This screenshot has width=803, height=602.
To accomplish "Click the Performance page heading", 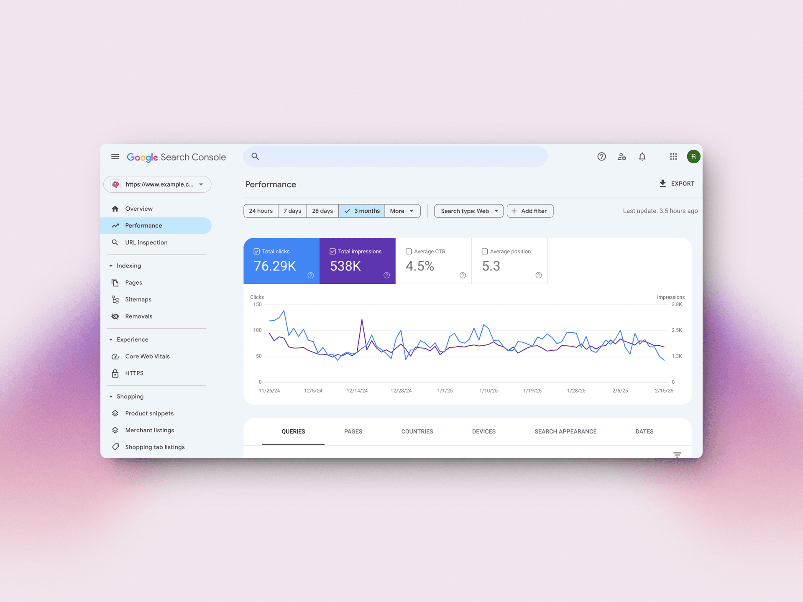I will pyautogui.click(x=271, y=184).
